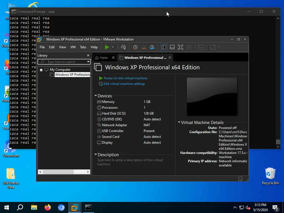The height and width of the screenshot is (213, 284).
Task: Open the Edit menu
Action: 52,47
